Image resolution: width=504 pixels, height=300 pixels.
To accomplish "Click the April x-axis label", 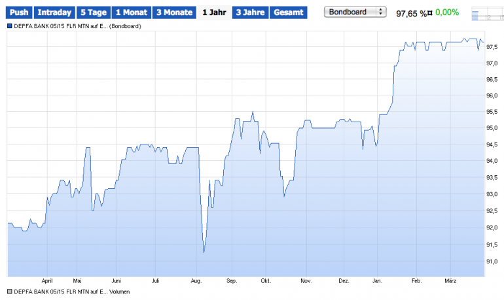I will click(x=47, y=281).
